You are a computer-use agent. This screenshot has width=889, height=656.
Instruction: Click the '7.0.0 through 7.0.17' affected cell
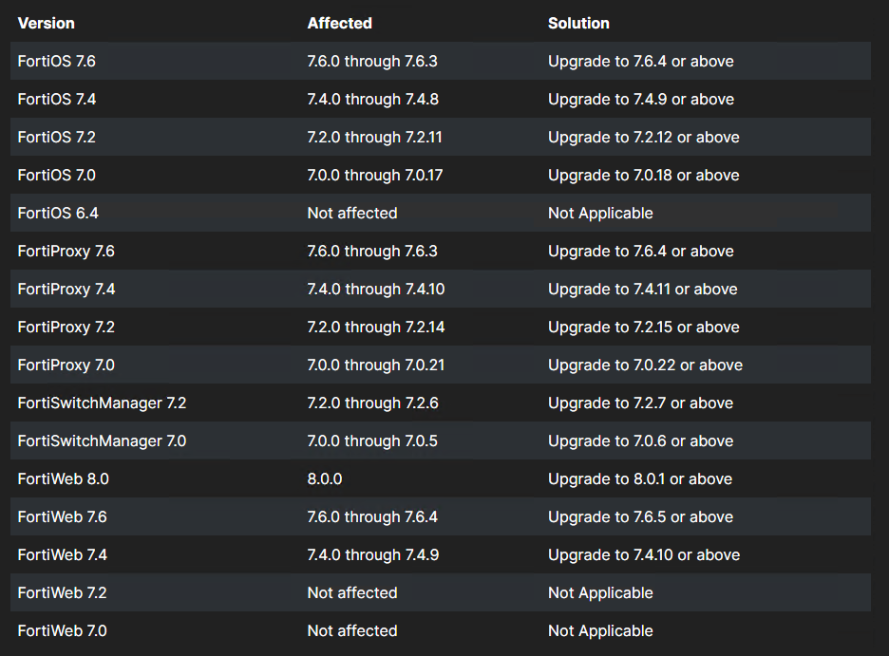click(x=376, y=175)
